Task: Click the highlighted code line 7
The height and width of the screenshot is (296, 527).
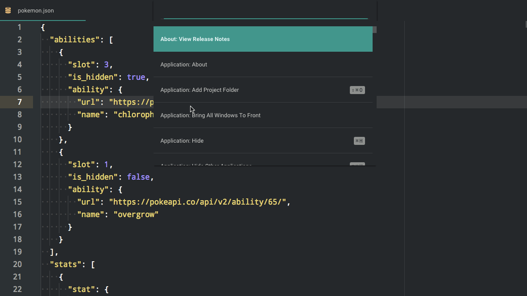Action: coord(112,102)
